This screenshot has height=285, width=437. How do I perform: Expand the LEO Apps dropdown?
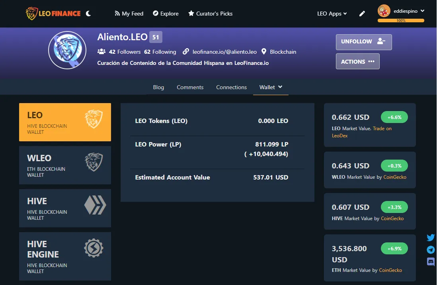pos(332,14)
